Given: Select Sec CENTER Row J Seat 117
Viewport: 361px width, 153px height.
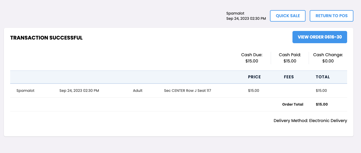Looking at the screenshot, I should click(188, 91).
